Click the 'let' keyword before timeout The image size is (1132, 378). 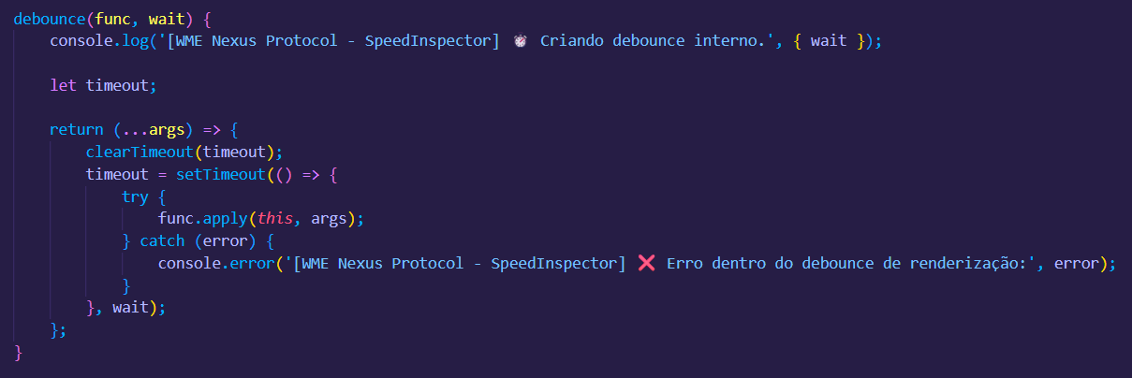coord(63,85)
